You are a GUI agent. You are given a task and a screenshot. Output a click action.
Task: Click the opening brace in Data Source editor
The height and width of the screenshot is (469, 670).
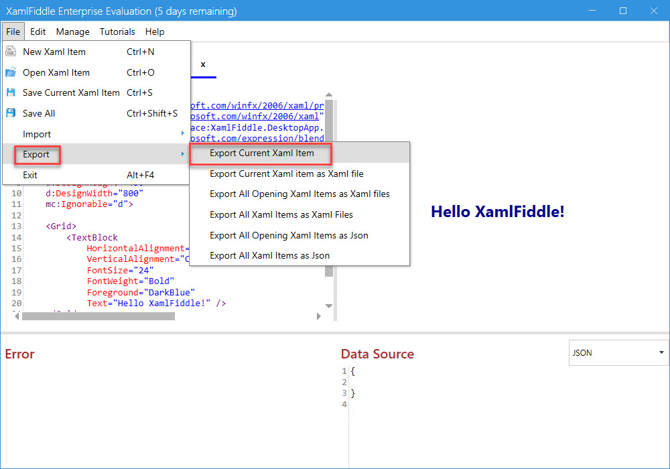(x=352, y=371)
